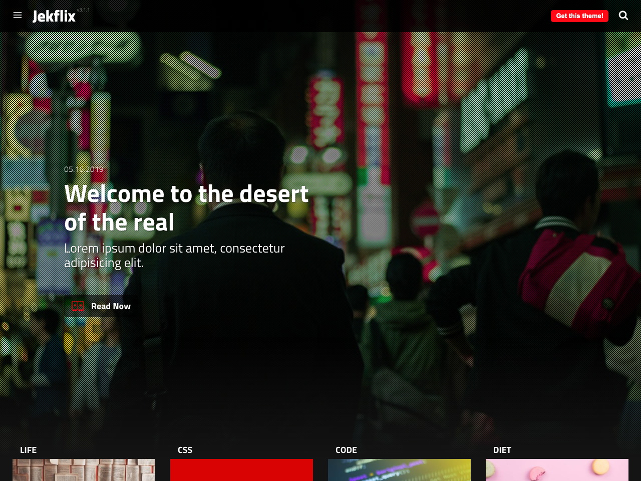Click the Read Now link
The image size is (641, 481).
click(x=111, y=306)
